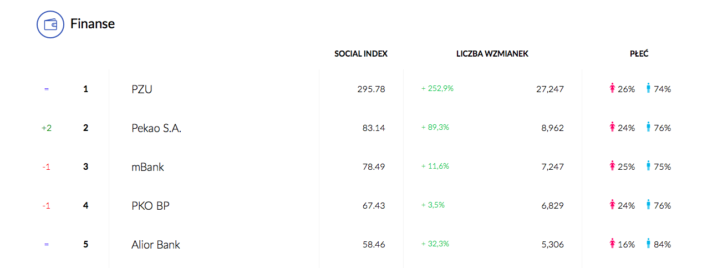The height and width of the screenshot is (268, 712).
Task: Click the female icon in Alior Bank row
Action: coord(613,244)
